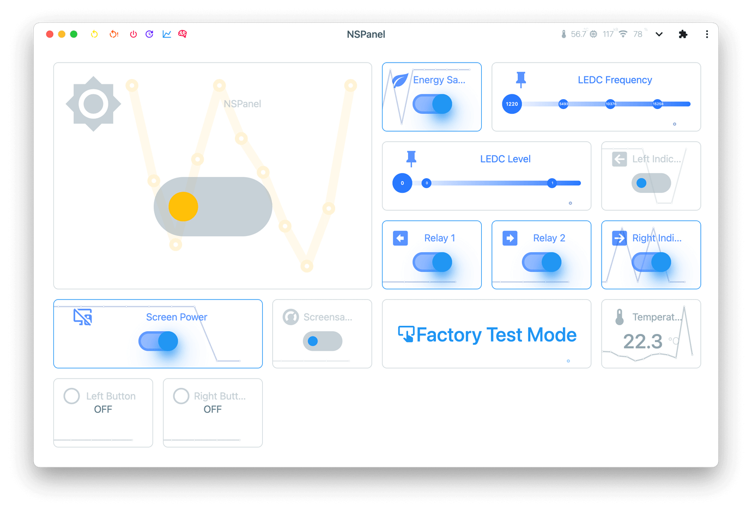Turn off the Relay 1 switch
Image resolution: width=752 pixels, height=511 pixels.
click(432, 262)
